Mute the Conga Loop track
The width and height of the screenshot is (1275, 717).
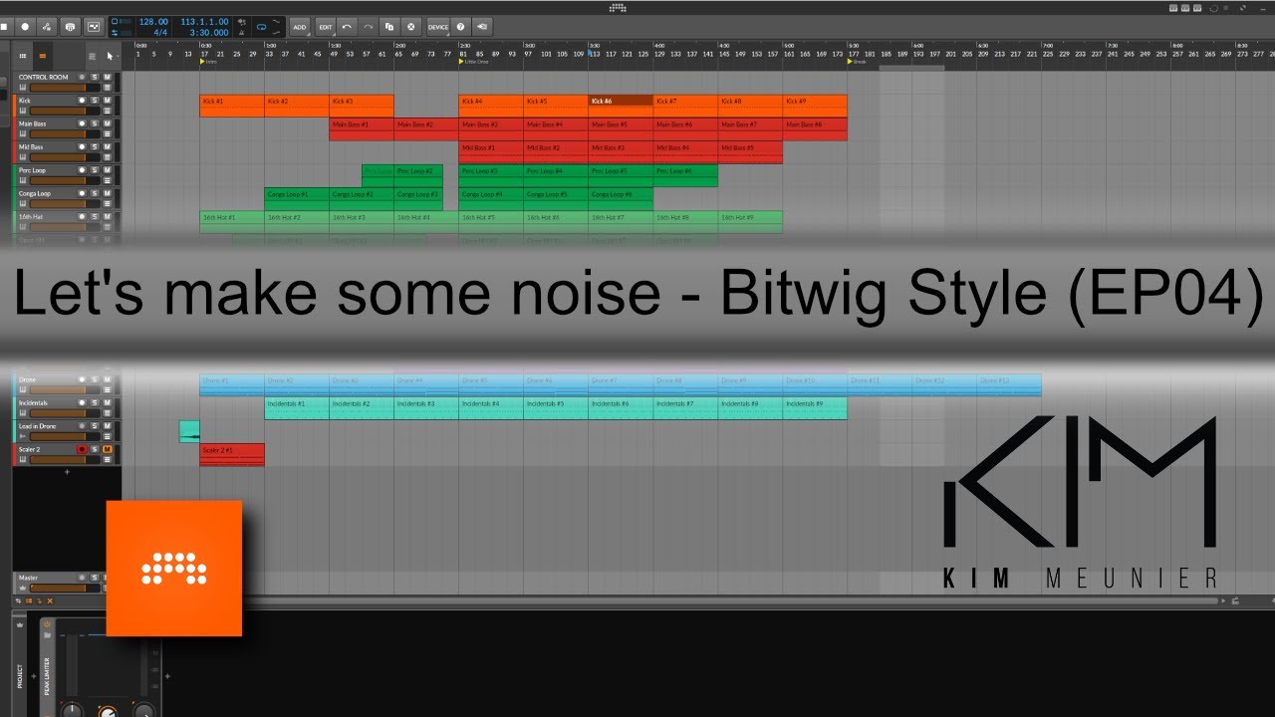(x=107, y=193)
